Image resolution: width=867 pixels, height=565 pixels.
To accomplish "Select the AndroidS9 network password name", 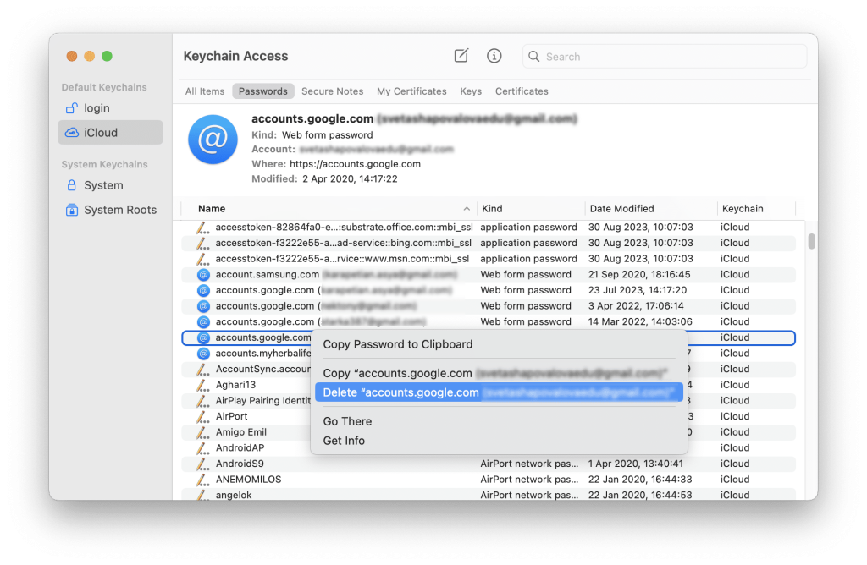I will pyautogui.click(x=240, y=464).
